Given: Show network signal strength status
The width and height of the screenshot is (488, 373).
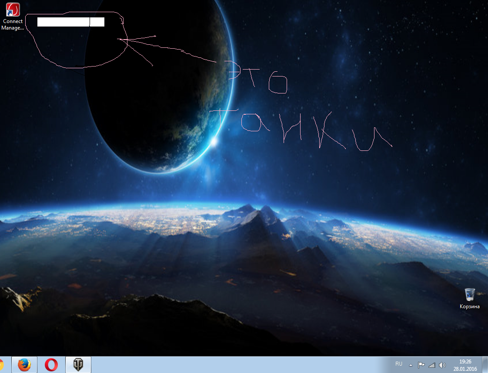Looking at the screenshot, I should tap(432, 365).
